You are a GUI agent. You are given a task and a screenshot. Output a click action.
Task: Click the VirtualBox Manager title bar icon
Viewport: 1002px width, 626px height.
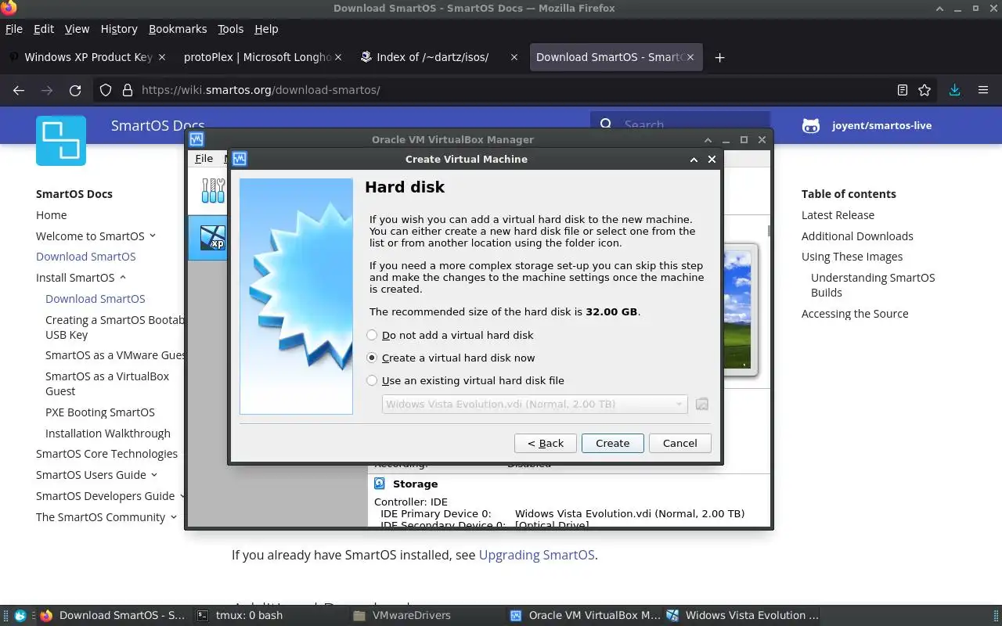(196, 139)
